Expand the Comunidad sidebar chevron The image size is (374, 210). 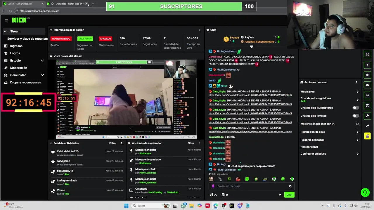pos(42,75)
